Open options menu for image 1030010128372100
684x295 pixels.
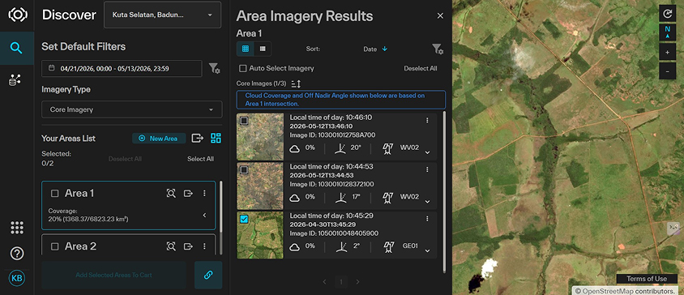point(428,169)
